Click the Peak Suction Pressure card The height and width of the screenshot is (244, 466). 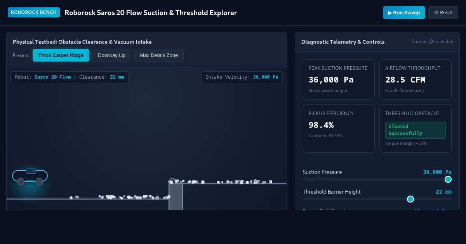pos(339,79)
